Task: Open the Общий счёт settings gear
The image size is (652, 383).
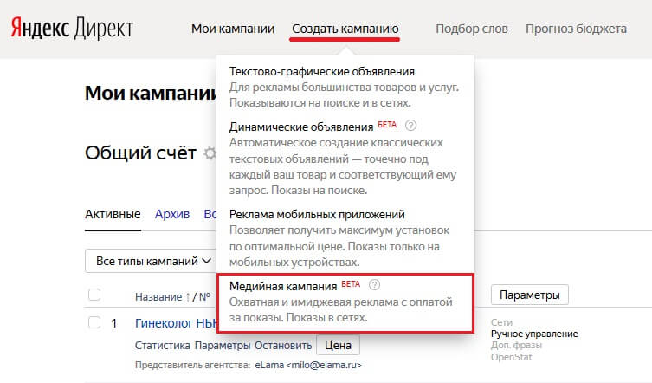Action: tap(210, 153)
